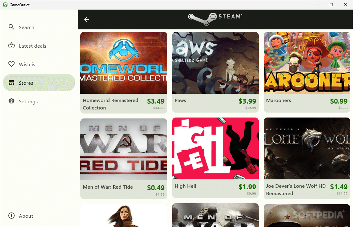This screenshot has height=227, width=353.
Task: Click the original $14.99 strikethrough price
Action: tap(342, 194)
